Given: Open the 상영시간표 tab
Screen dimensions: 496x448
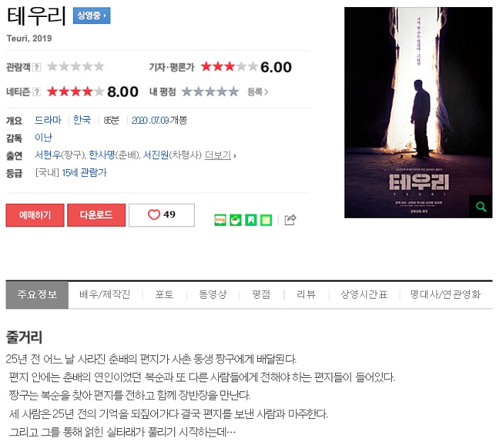Looking at the screenshot, I should tap(363, 294).
